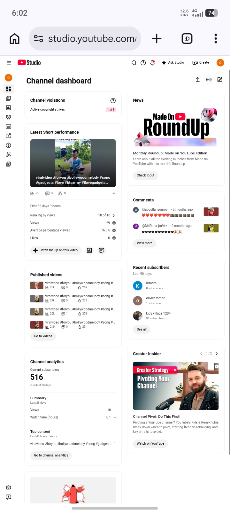The image size is (230, 514).
Task: Collapse the Latest Short performance details
Action: coord(114,193)
